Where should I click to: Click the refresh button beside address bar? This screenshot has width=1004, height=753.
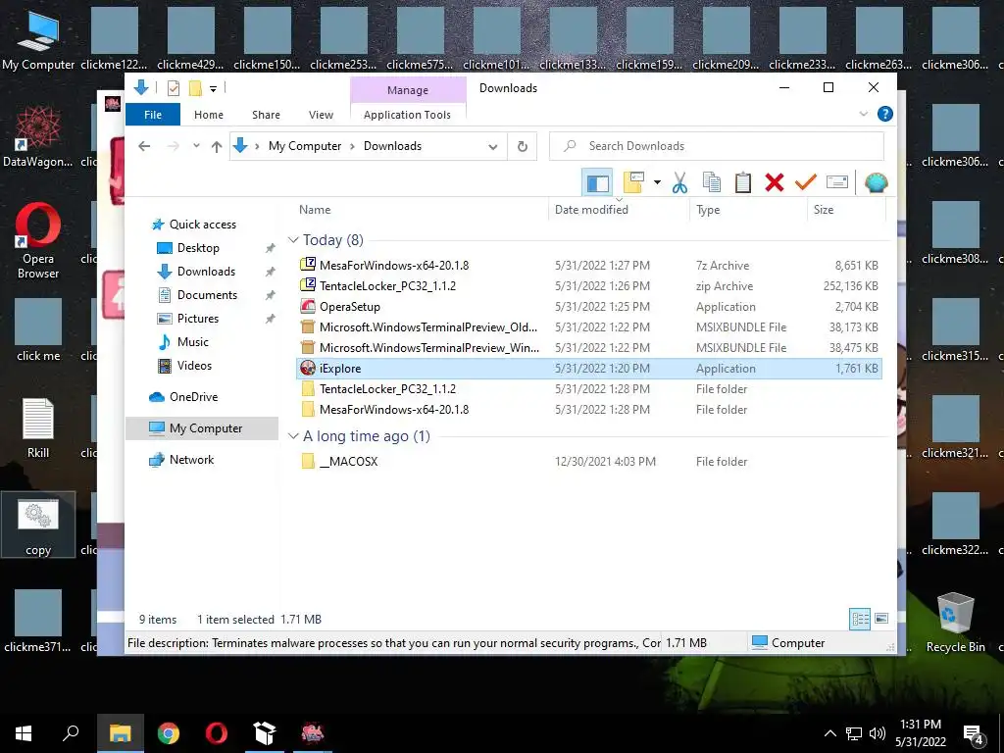(523, 147)
